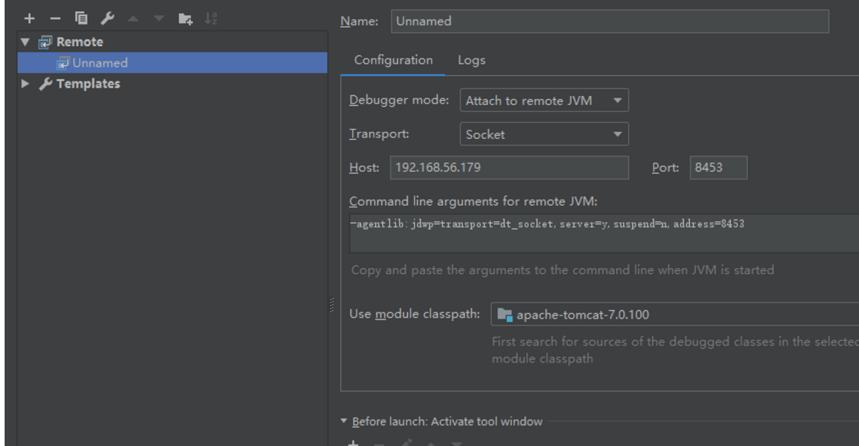Screen dimensions: 859x446
Task: Collapse the Remote tree node
Action: point(25,41)
